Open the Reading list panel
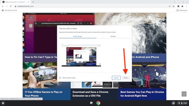The image size is (189, 106). [182, 10]
